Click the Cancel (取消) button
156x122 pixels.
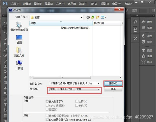click(113, 89)
